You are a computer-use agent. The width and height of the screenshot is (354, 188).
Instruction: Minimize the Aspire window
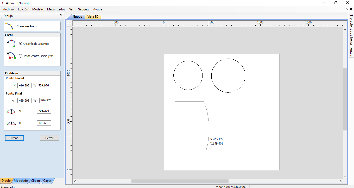coord(324,3)
